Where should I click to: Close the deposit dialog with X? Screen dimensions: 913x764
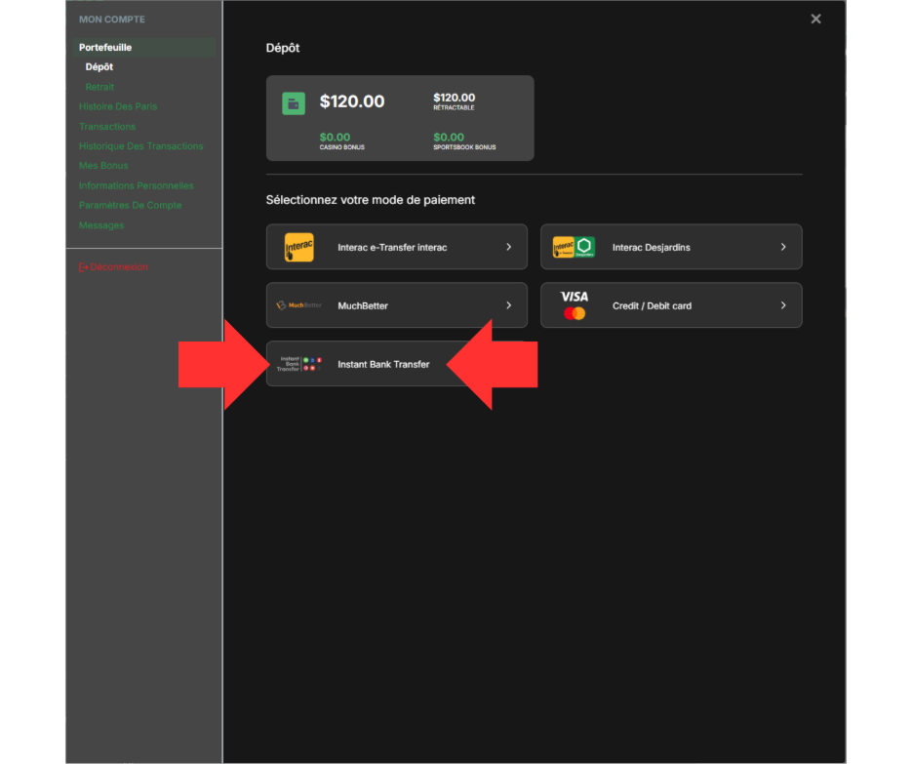[x=815, y=19]
